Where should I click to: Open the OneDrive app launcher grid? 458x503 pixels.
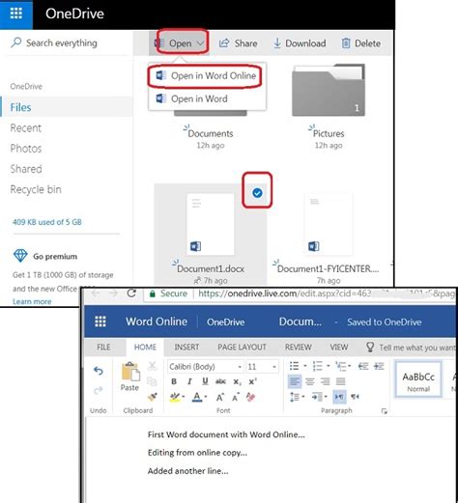pos(16,14)
